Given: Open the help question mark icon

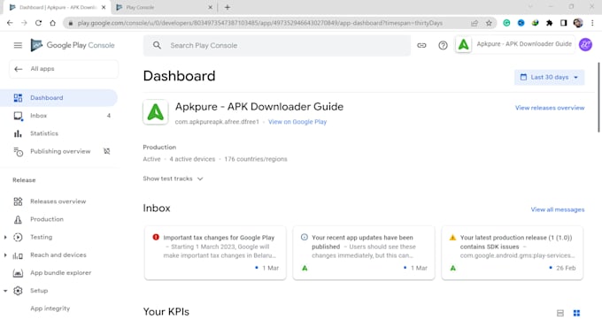Looking at the screenshot, I should tap(443, 45).
